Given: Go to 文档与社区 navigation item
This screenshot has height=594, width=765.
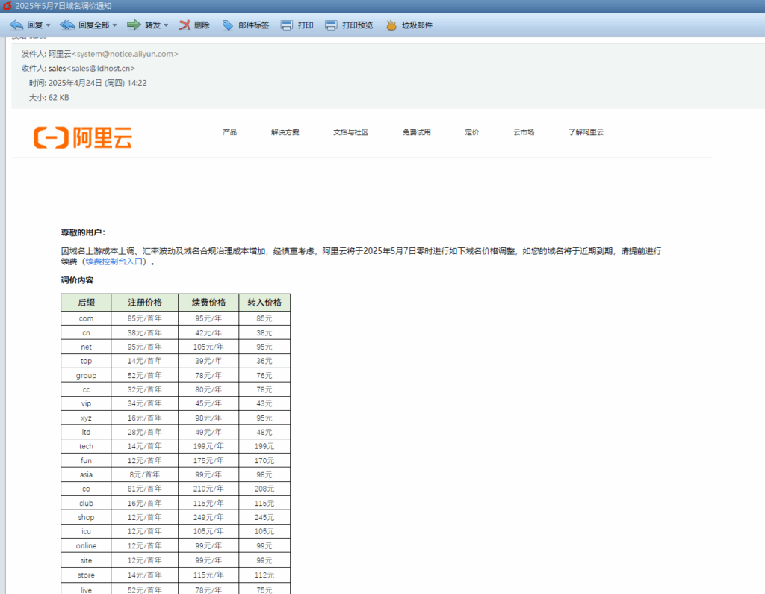Looking at the screenshot, I should 350,132.
